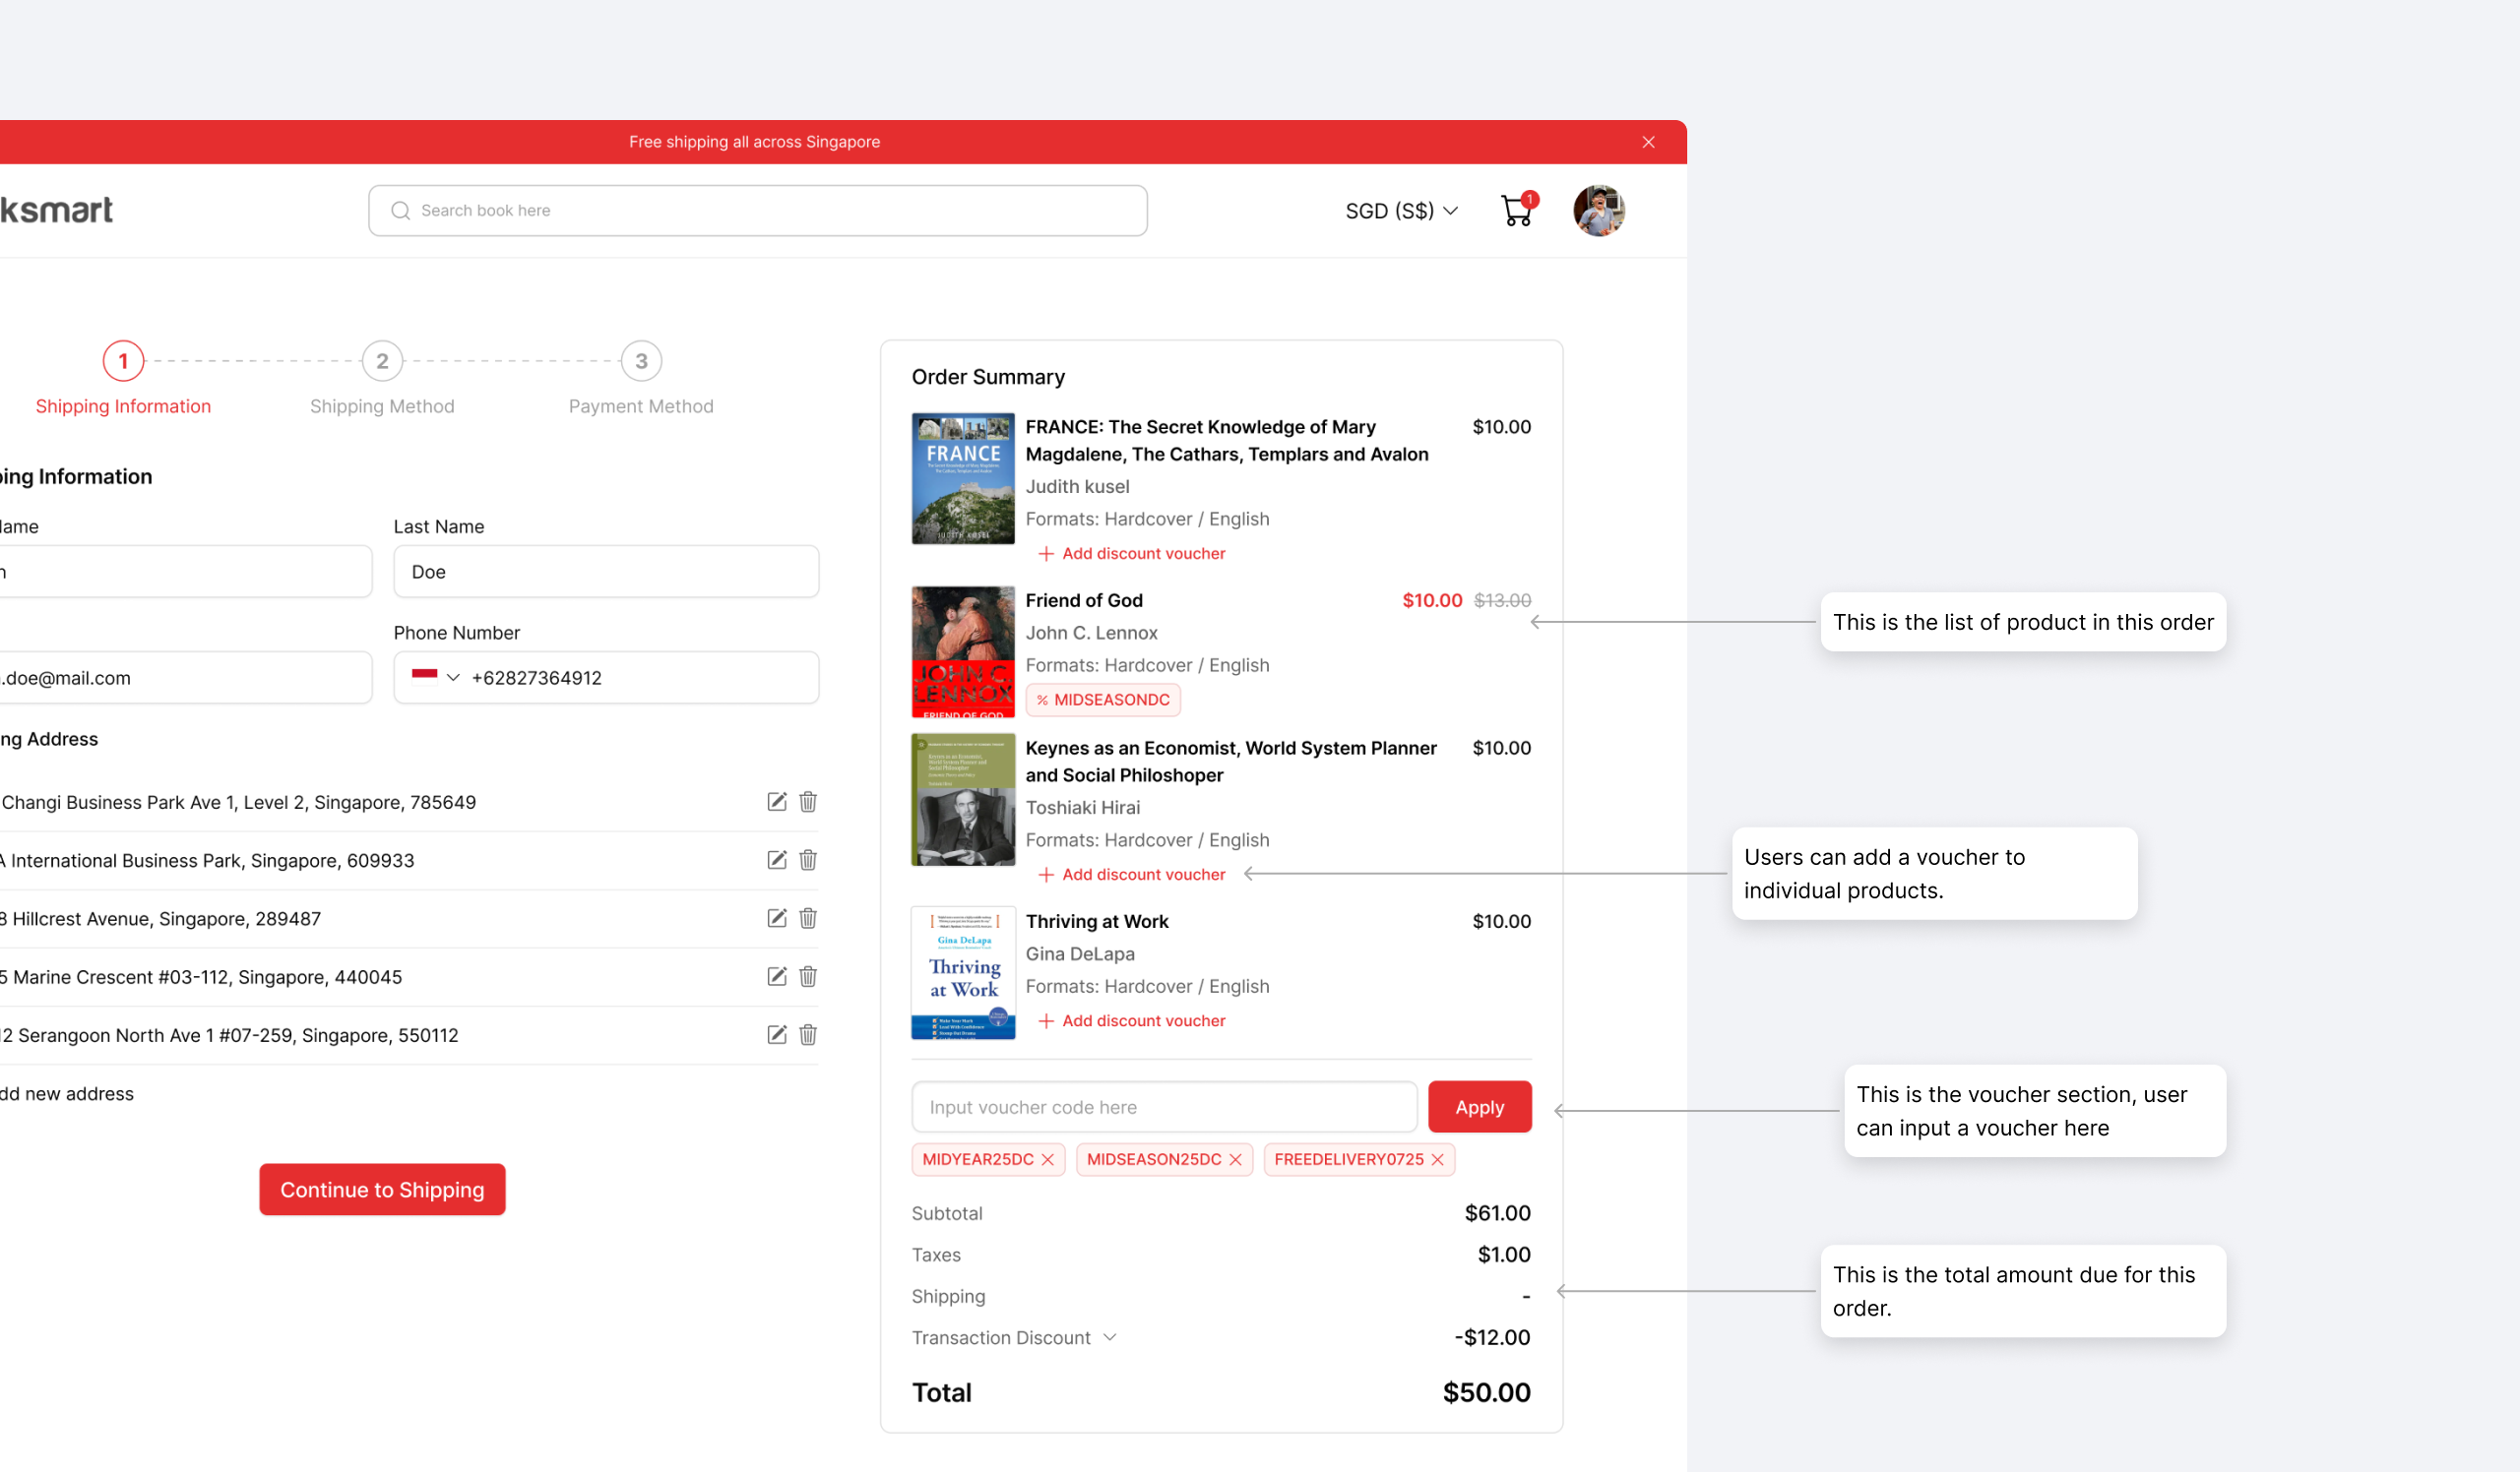Edit the International Business Park address
2520x1472 pixels.
pos(777,859)
